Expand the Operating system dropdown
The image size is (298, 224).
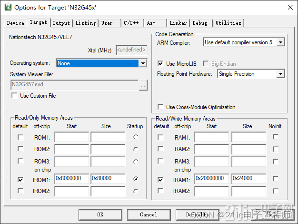pyautogui.click(x=143, y=63)
